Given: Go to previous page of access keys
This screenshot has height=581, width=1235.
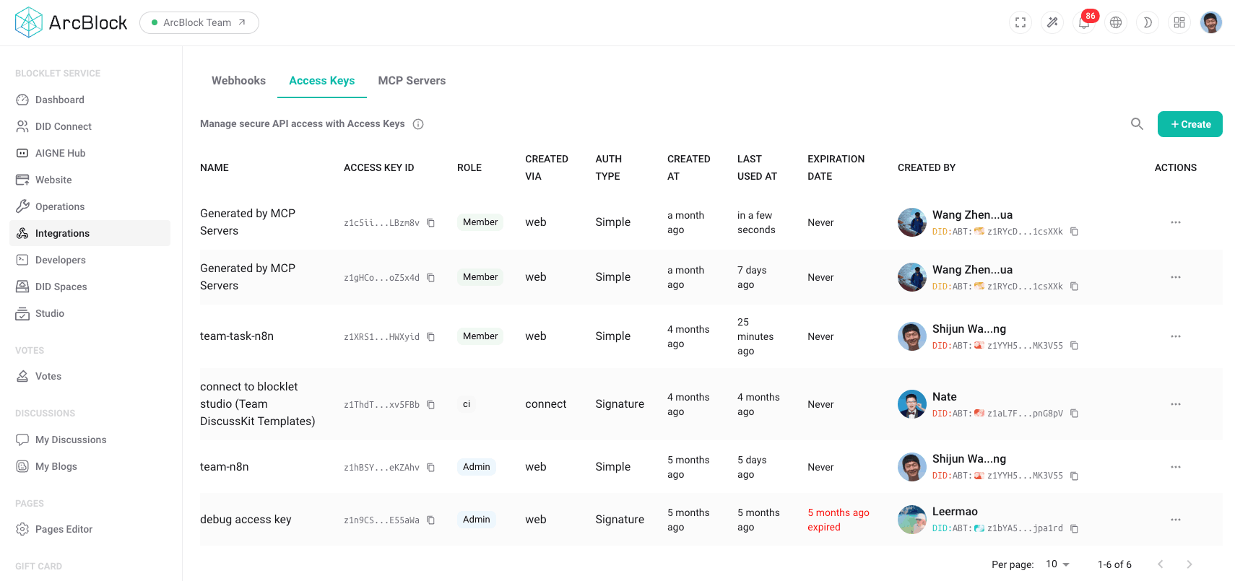Looking at the screenshot, I should pos(1161,564).
